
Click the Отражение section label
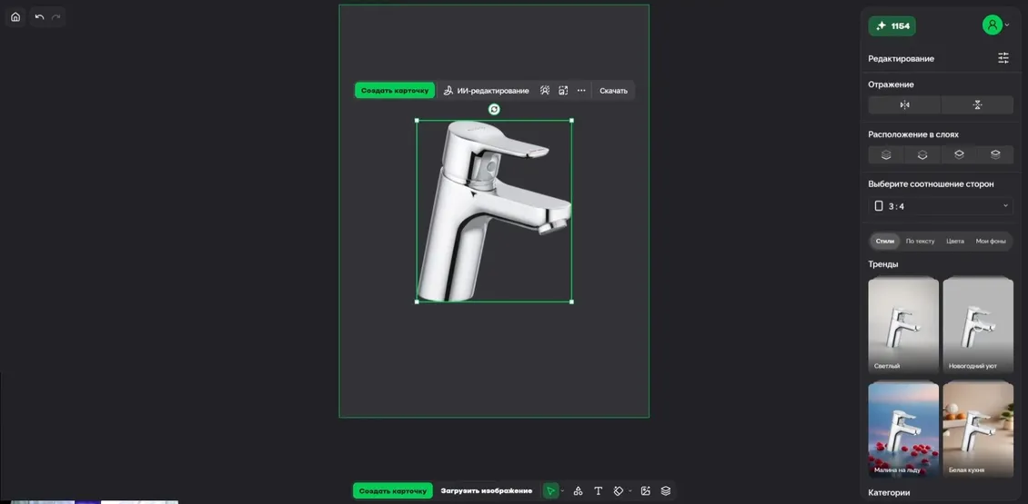tap(891, 84)
